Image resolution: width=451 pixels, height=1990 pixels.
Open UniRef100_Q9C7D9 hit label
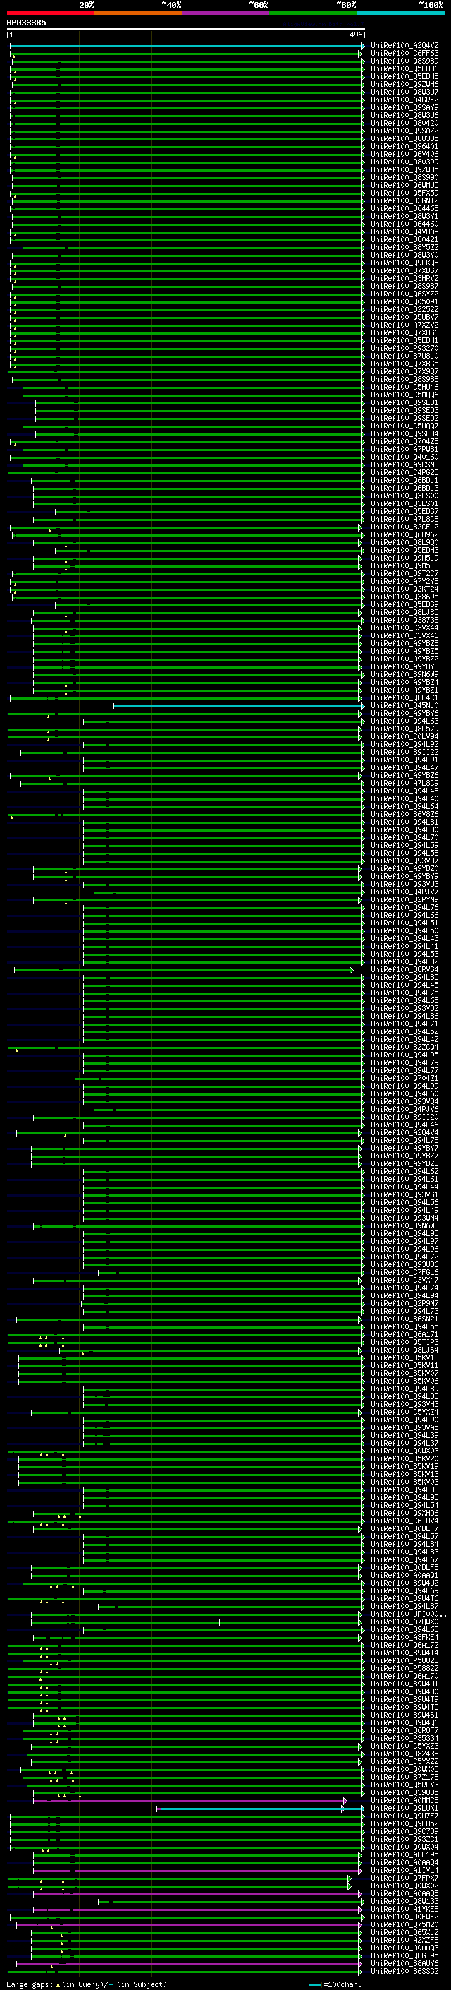point(404,1832)
